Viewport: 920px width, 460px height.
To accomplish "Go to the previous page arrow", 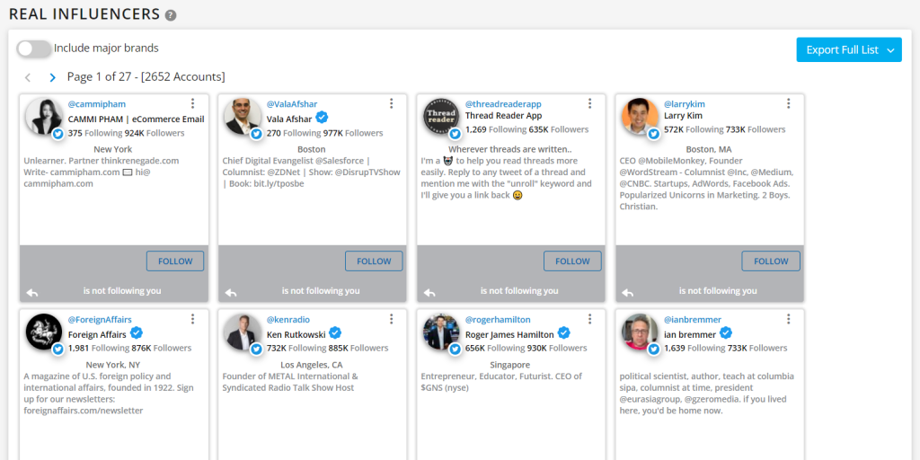I will pyautogui.click(x=28, y=78).
